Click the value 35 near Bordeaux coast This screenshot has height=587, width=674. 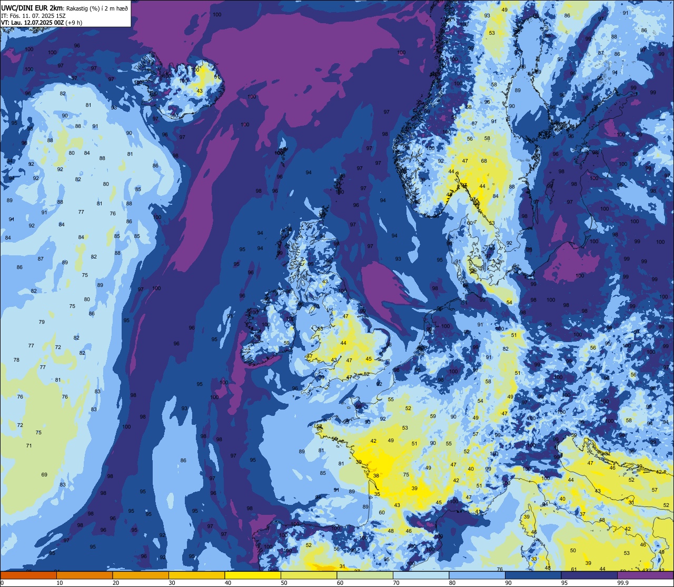(377, 494)
